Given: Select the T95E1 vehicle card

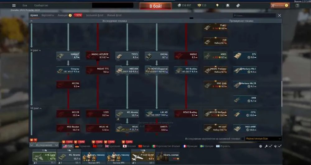Looking at the screenshot, I should [x=127, y=56].
